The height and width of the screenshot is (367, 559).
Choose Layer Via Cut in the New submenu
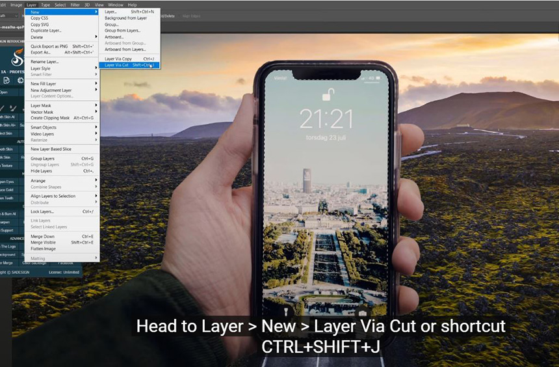[x=130, y=65]
